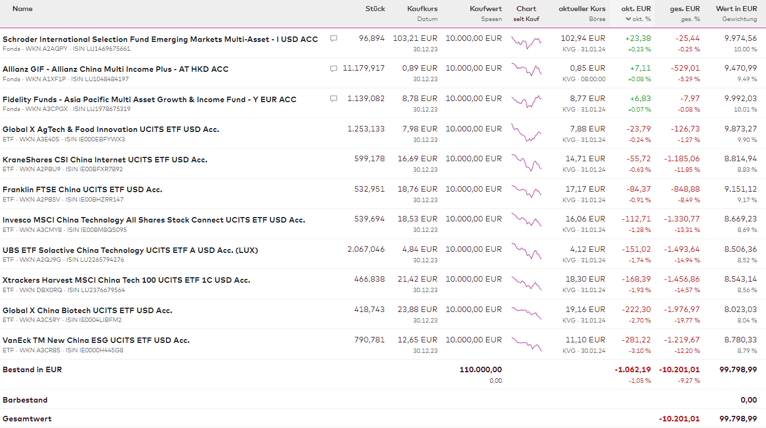Click UBS ETF Solactive China Technology name

pos(130,250)
